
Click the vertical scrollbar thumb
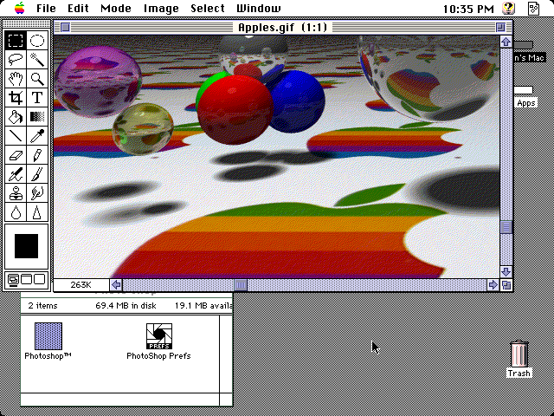(x=506, y=227)
